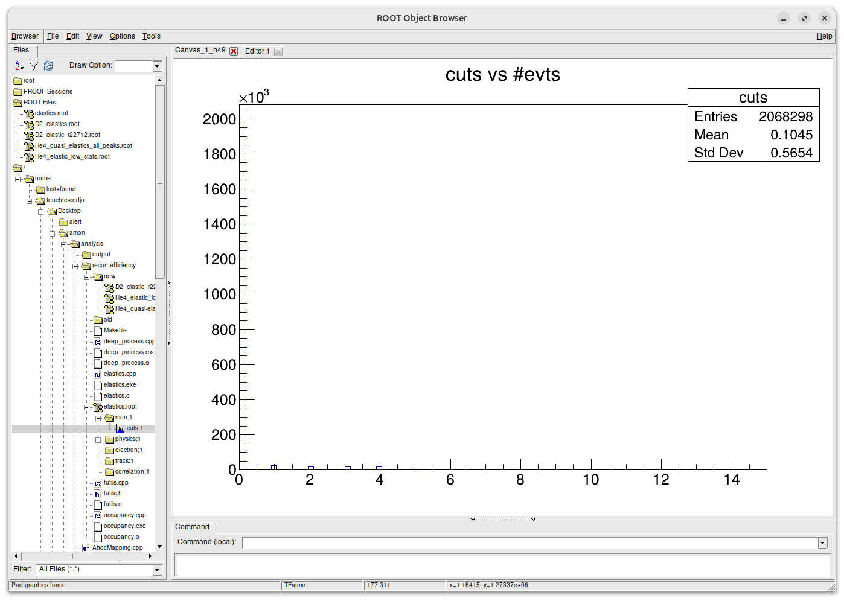This screenshot has height=601, width=844.
Task: Open the Tools menu
Action: pyautogui.click(x=152, y=36)
